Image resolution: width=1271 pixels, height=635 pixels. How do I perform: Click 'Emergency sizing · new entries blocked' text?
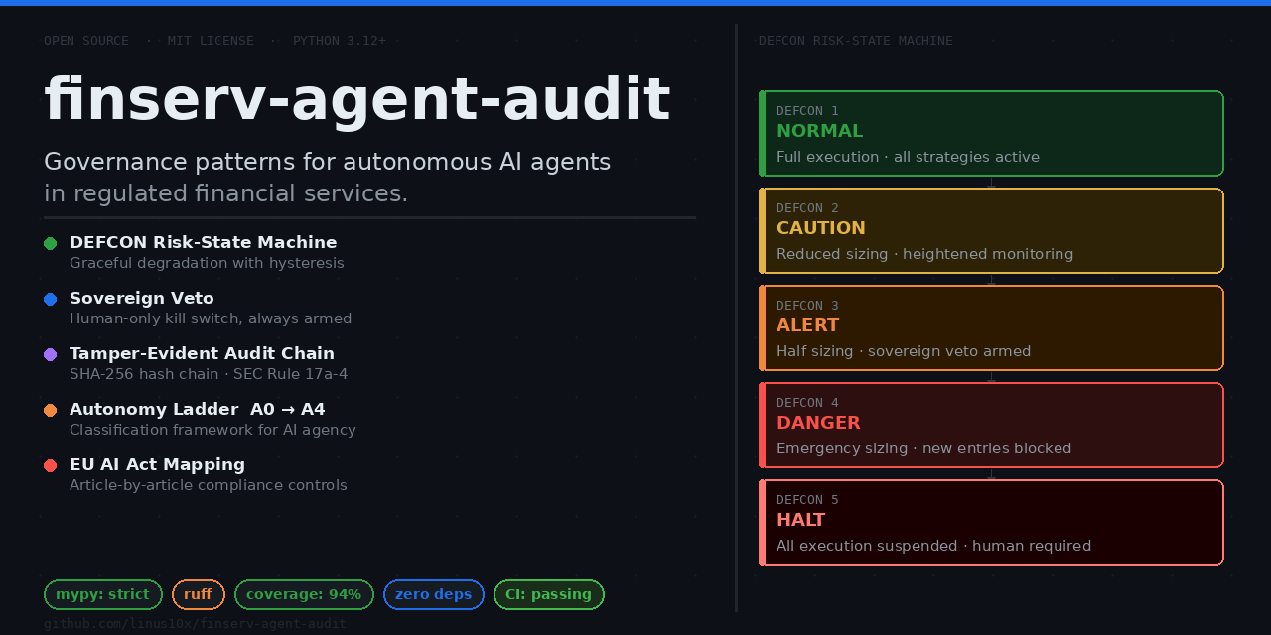point(923,448)
